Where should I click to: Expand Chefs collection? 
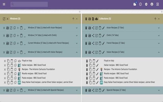pos(159,36)
